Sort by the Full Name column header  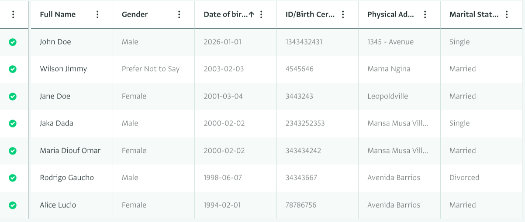tap(58, 14)
